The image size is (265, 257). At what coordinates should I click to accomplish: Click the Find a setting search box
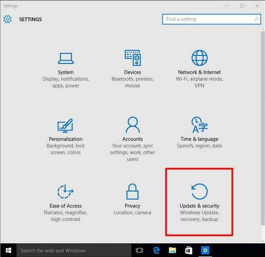(x=212, y=19)
